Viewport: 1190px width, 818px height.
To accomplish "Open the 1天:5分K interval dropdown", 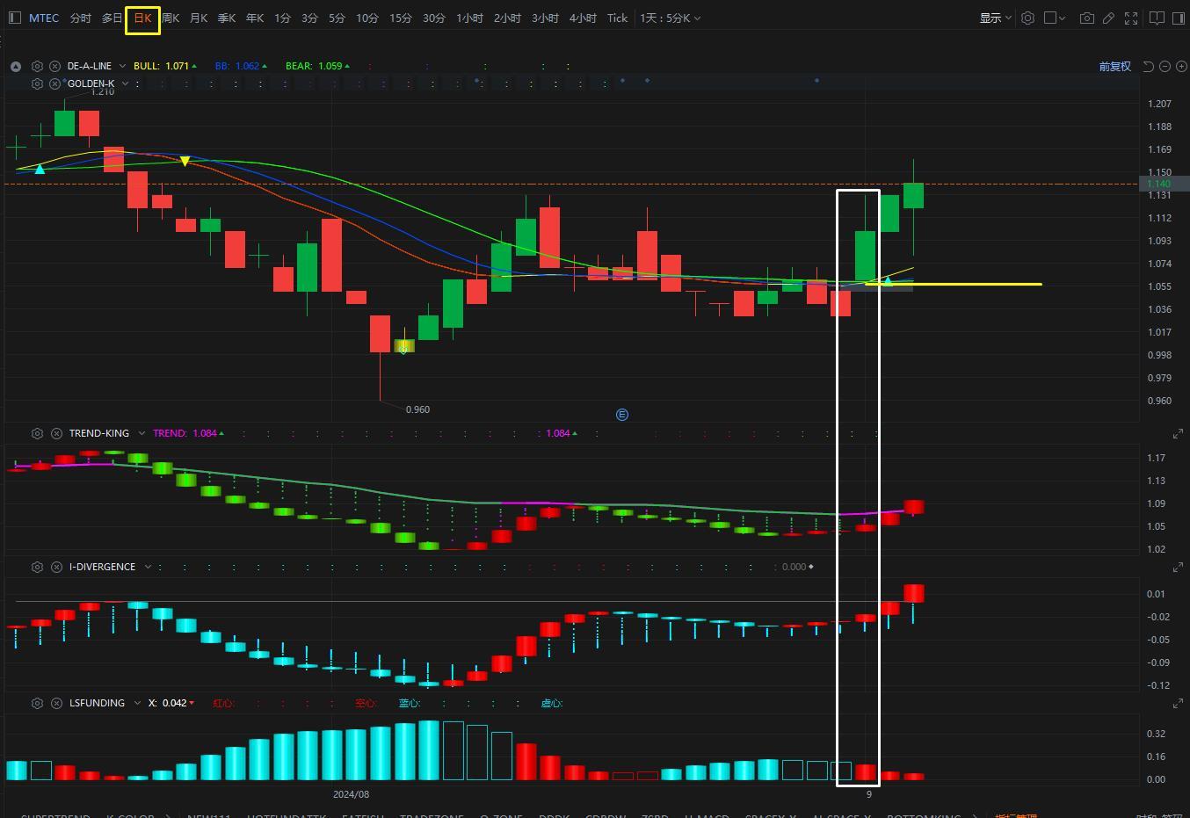I will [x=670, y=18].
